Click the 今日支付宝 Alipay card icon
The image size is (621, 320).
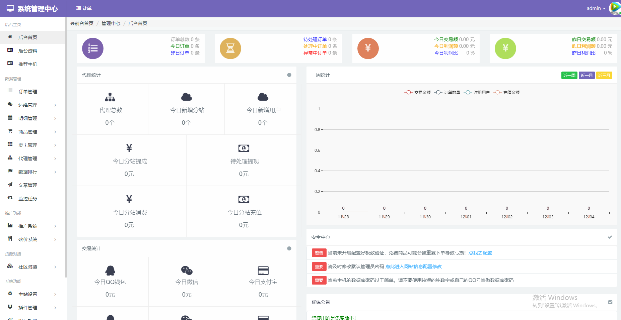pos(263,270)
